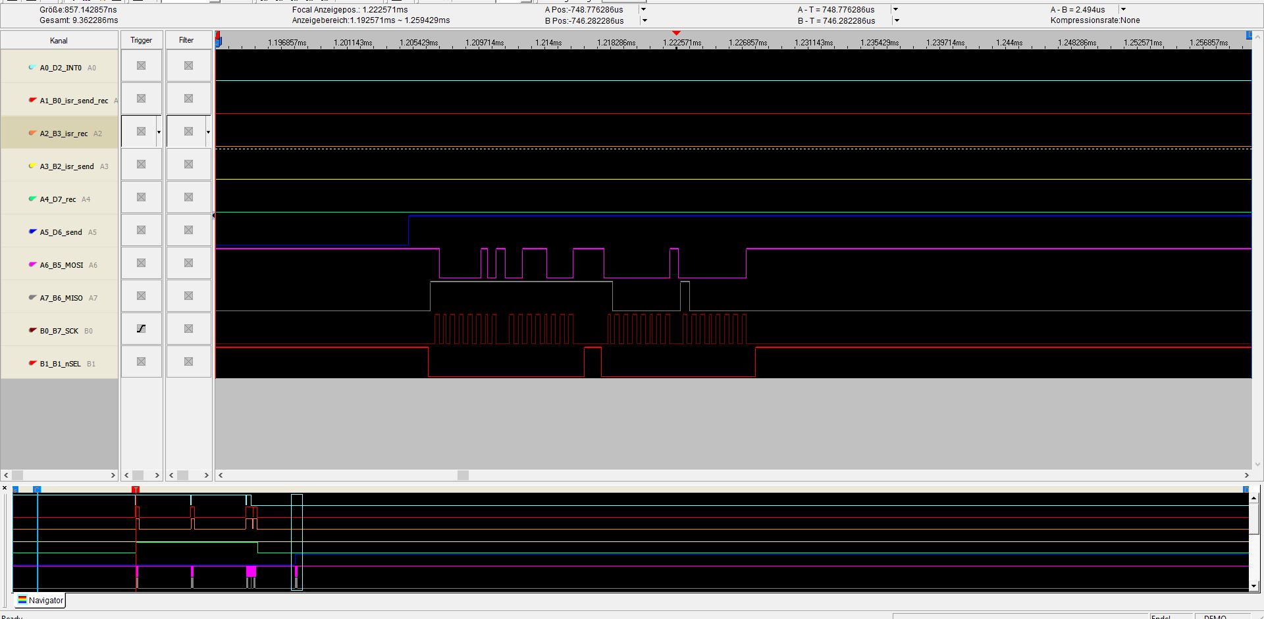Viewport: 1264px width, 619px height.
Task: Click the red T marker in Navigator
Action: [x=136, y=489]
